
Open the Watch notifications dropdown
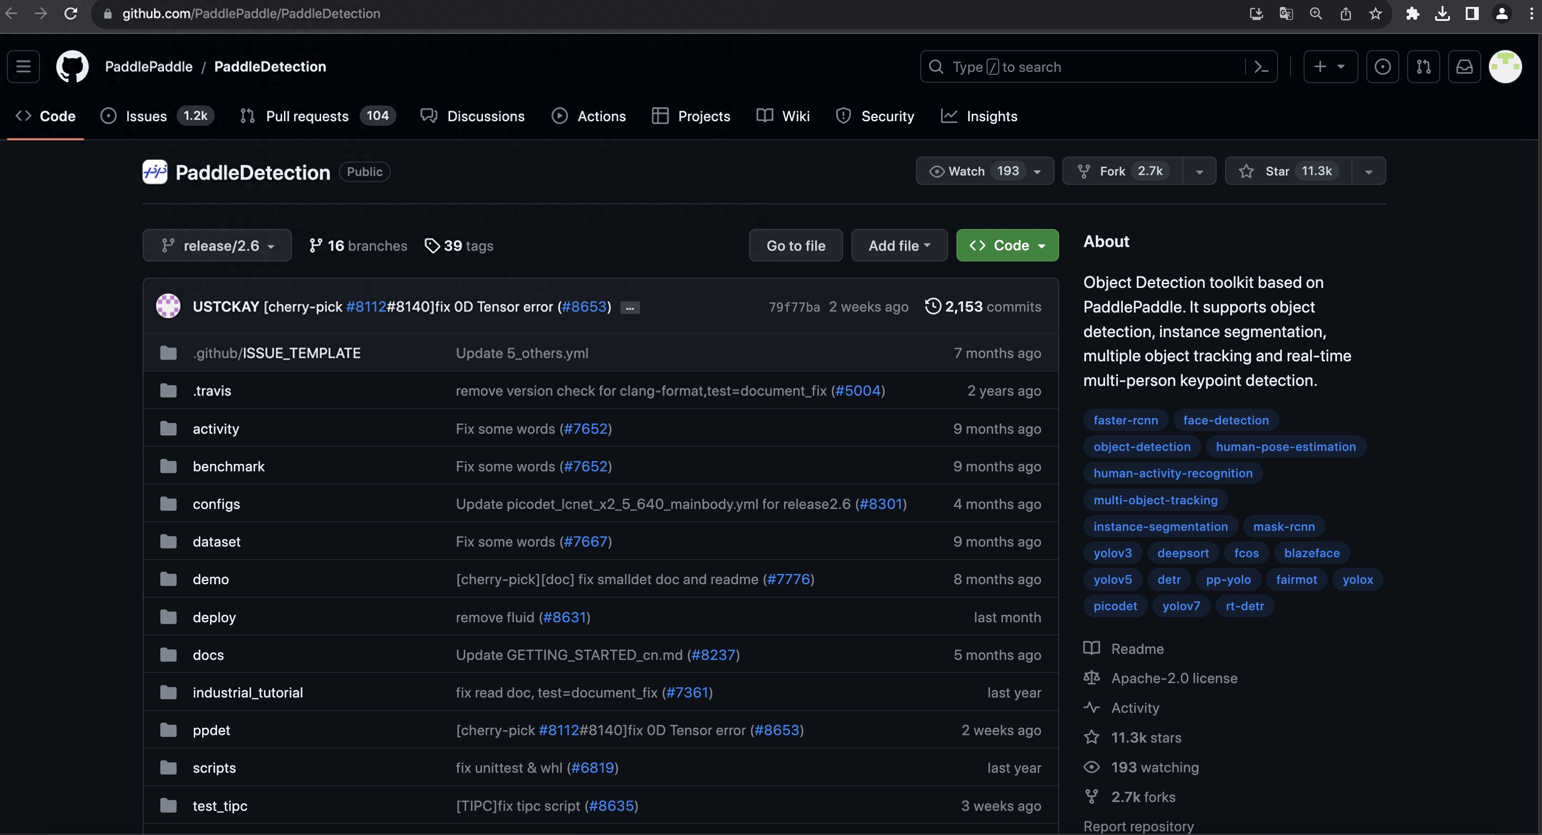(x=985, y=171)
